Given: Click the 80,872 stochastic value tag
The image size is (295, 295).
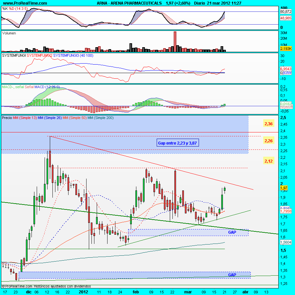Looking at the screenshot, I should (x=285, y=11).
